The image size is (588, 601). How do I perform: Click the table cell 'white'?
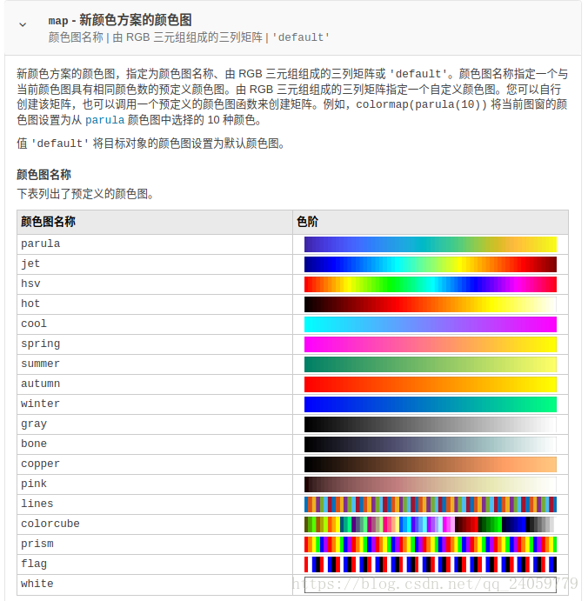(155, 584)
